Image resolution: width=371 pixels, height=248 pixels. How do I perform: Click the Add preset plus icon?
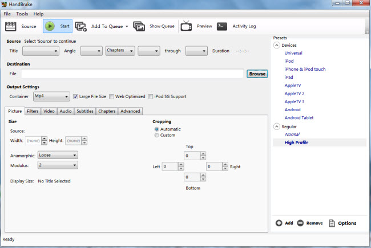279,223
